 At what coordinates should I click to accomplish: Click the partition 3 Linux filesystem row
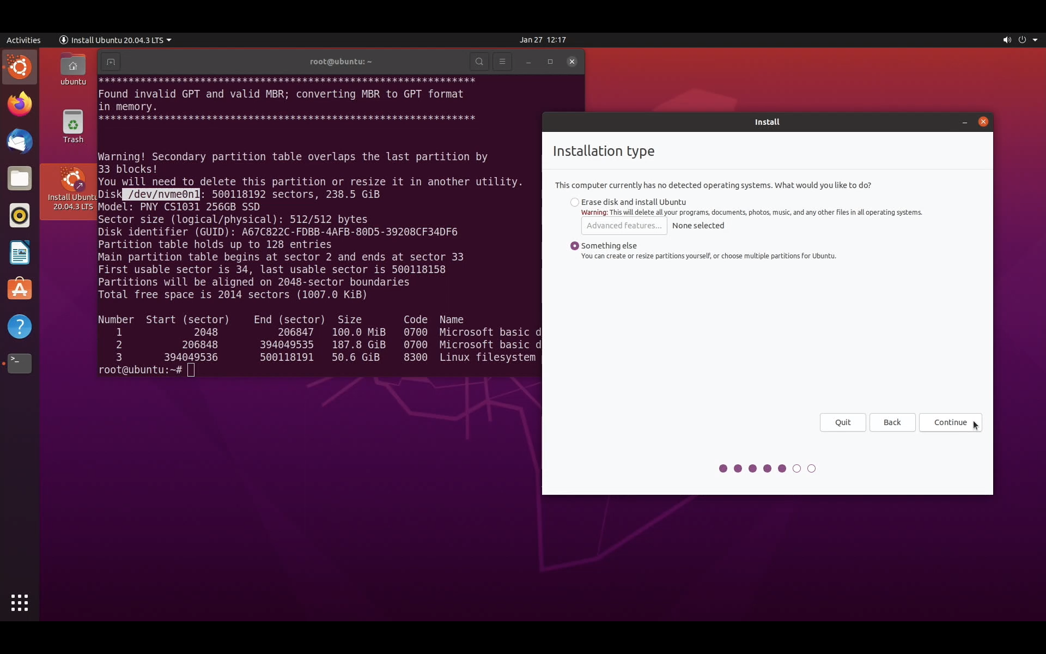[319, 358]
